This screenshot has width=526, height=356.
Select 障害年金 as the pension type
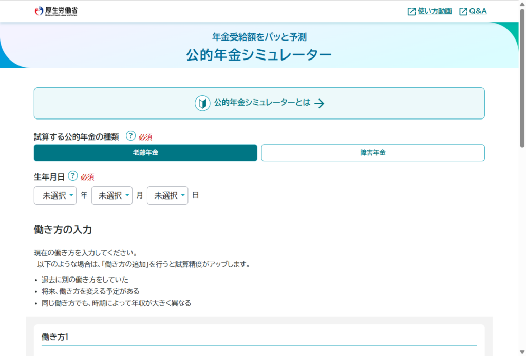coord(372,152)
